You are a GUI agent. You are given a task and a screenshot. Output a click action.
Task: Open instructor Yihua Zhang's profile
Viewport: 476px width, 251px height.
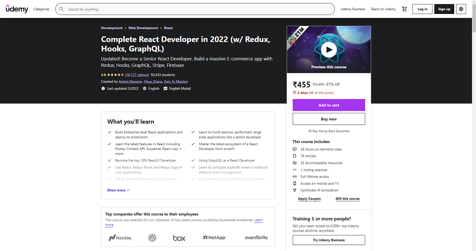click(153, 82)
